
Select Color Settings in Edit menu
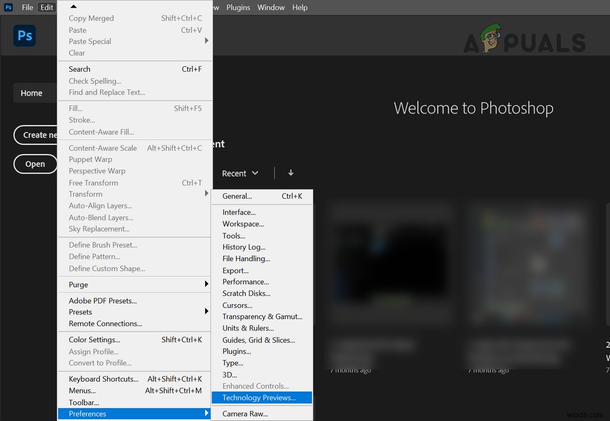pyautogui.click(x=134, y=340)
